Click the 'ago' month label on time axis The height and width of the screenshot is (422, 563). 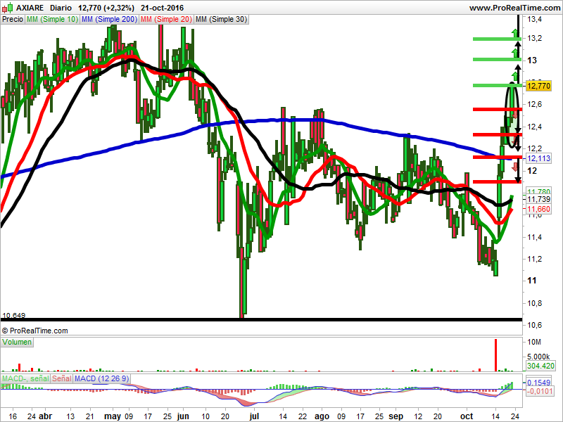(x=322, y=416)
